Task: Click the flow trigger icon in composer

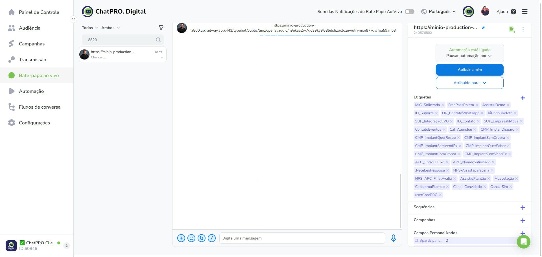Action: [x=202, y=238]
